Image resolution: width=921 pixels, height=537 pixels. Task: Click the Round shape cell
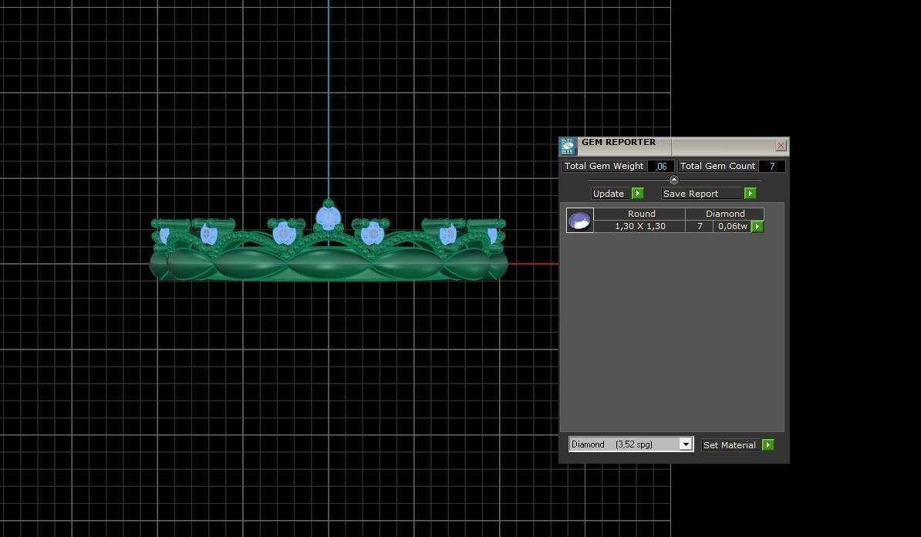(x=639, y=214)
